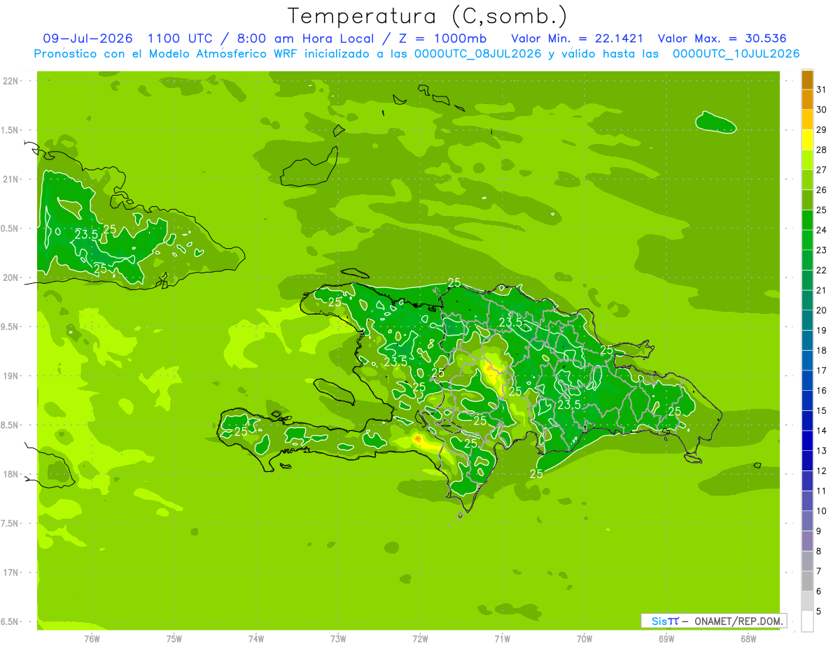This screenshot has height=648, width=840.
Task: Click the 23.5 contour label over eastern Cuba
Action: pos(87,235)
